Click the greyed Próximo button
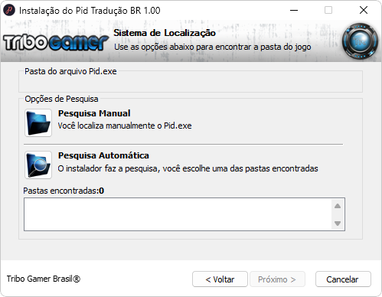 coord(277,279)
